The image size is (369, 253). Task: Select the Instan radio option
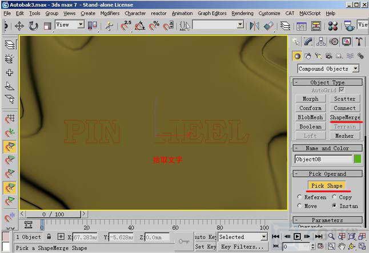coord(334,206)
